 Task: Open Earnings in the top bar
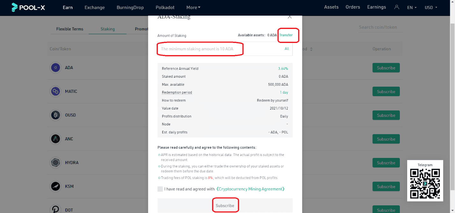(377, 7)
